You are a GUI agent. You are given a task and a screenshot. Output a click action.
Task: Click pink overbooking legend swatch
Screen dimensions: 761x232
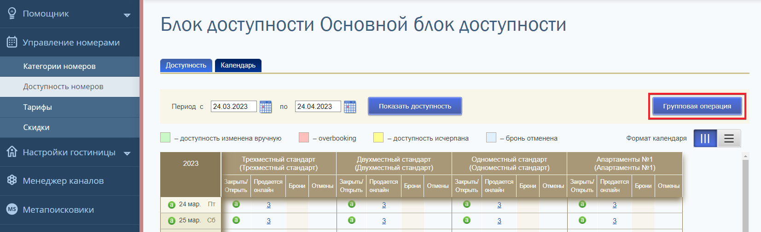[x=304, y=137]
